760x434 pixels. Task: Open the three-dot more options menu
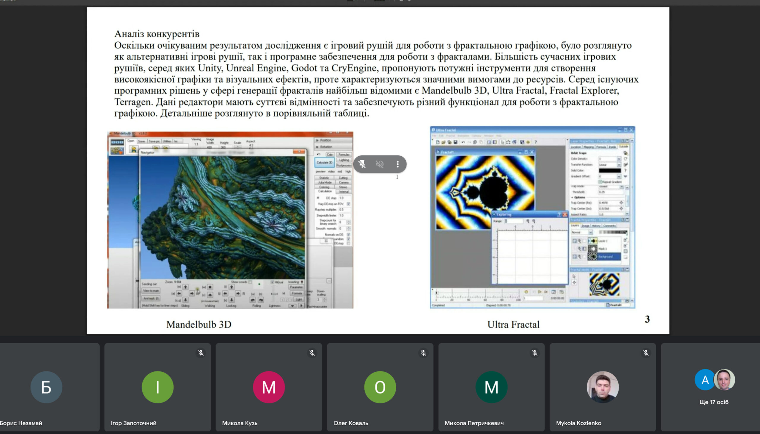(x=397, y=164)
